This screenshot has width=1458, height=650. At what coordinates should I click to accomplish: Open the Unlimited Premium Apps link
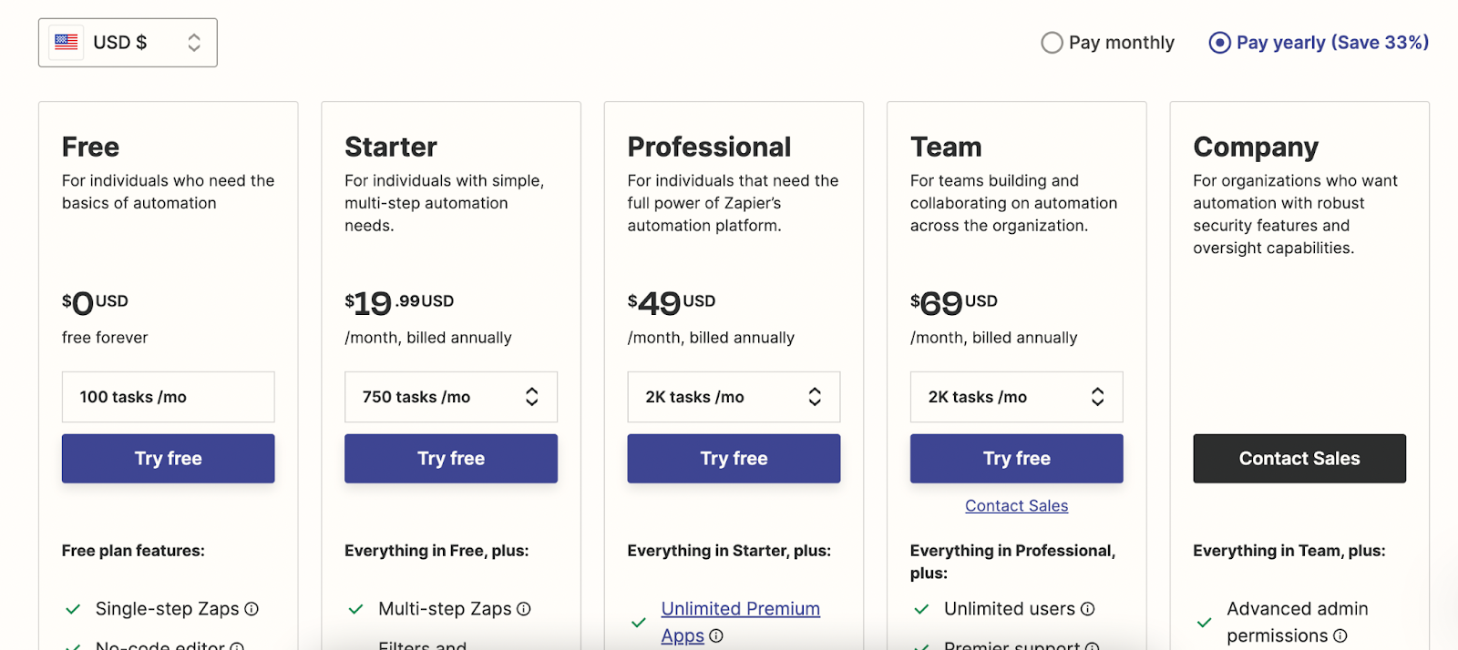click(x=740, y=609)
